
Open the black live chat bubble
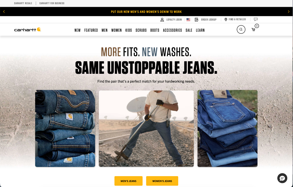click(x=282, y=178)
